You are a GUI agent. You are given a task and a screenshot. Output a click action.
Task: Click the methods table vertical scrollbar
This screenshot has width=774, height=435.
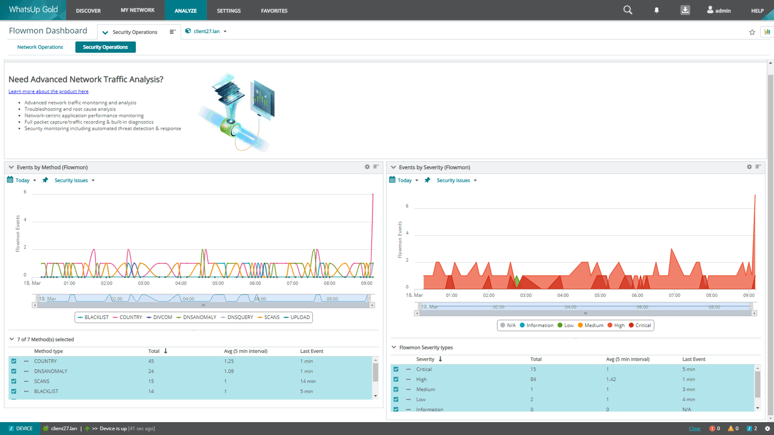coord(375,378)
